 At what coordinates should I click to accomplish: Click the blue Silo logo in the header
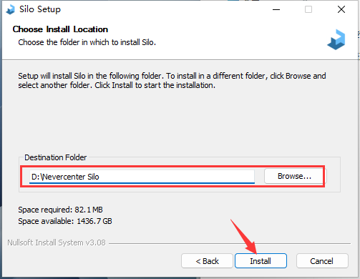point(336,39)
